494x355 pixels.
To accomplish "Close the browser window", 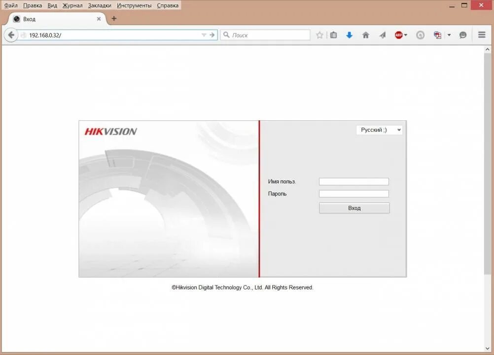I will coord(481,5).
